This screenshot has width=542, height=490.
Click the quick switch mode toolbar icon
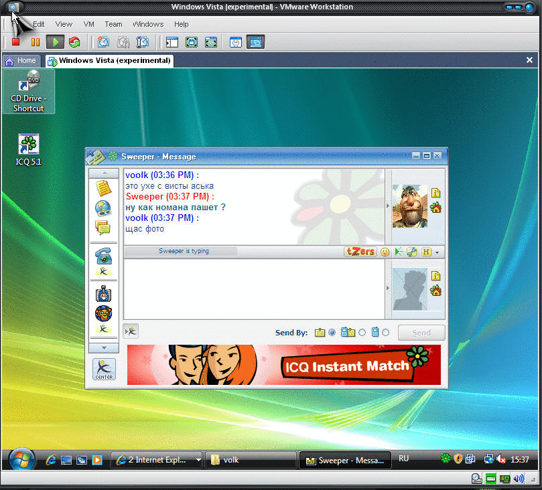tap(211, 42)
